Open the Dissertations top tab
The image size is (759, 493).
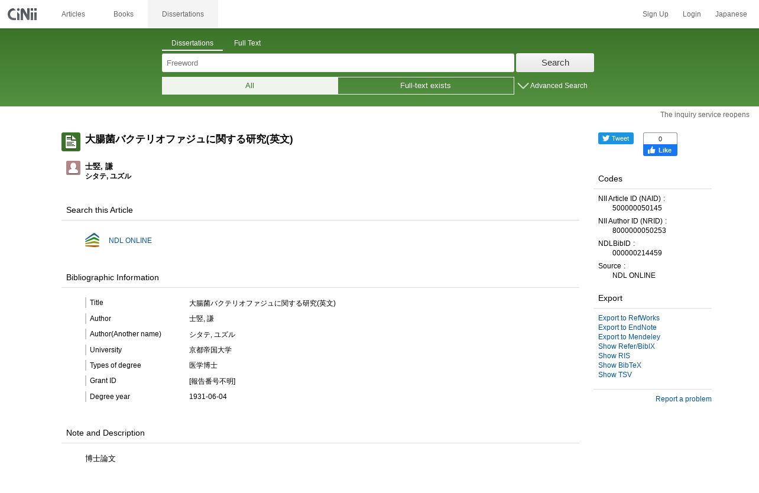click(x=183, y=14)
